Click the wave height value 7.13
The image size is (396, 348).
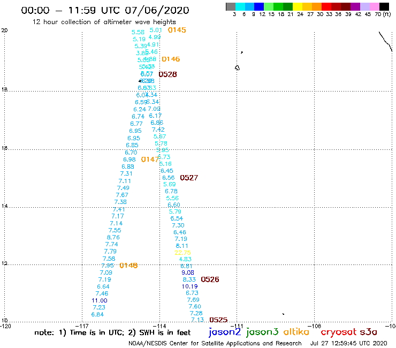(x=197, y=320)
